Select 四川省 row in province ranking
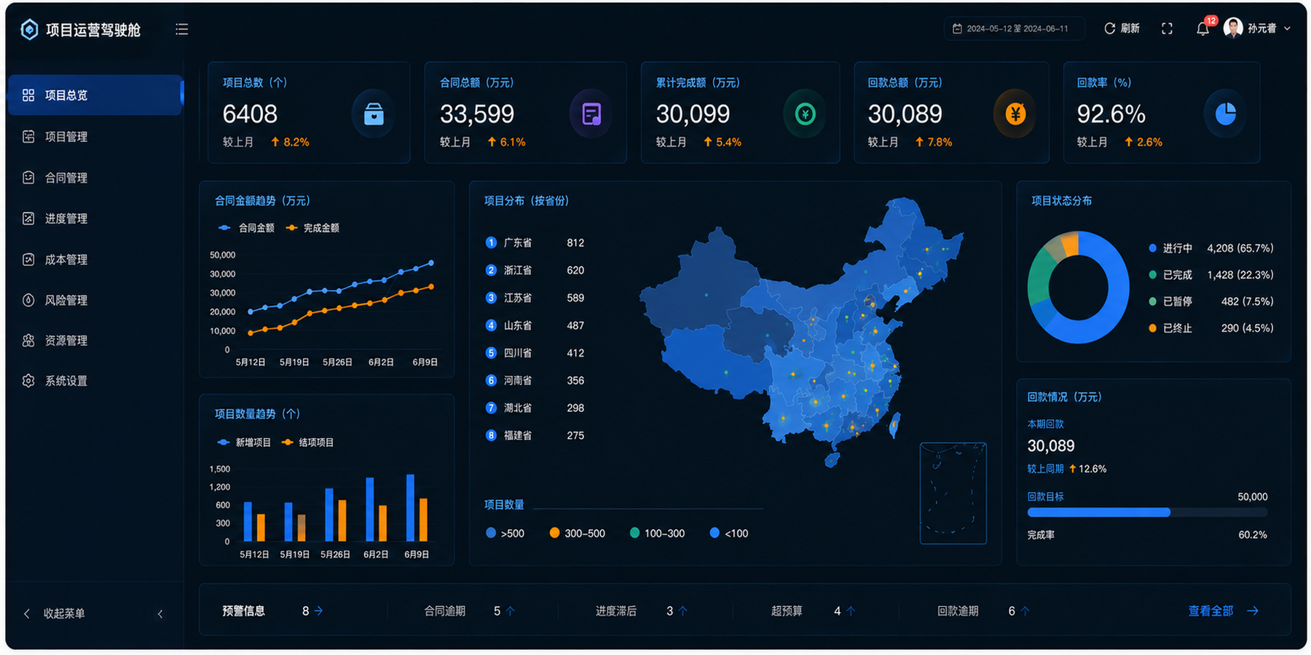Image resolution: width=1311 pixels, height=655 pixels. click(x=535, y=353)
